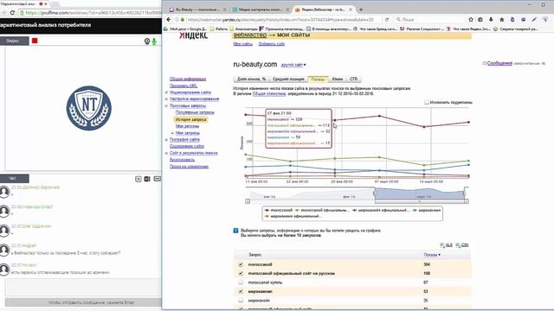Open 'Общая информация' sidebar link
Image resolution: width=554 pixels, height=311 pixels.
tap(188, 79)
